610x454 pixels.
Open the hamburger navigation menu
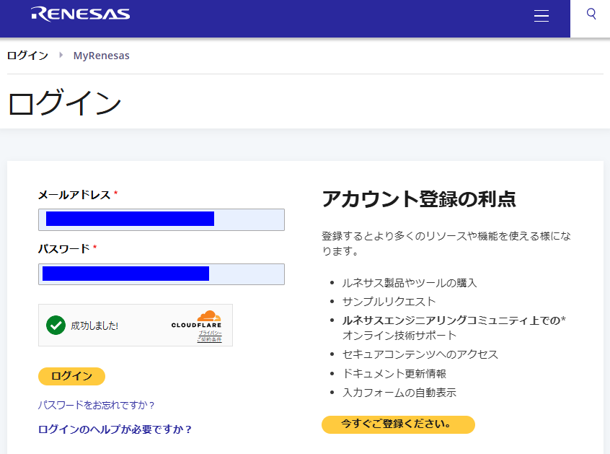click(542, 17)
